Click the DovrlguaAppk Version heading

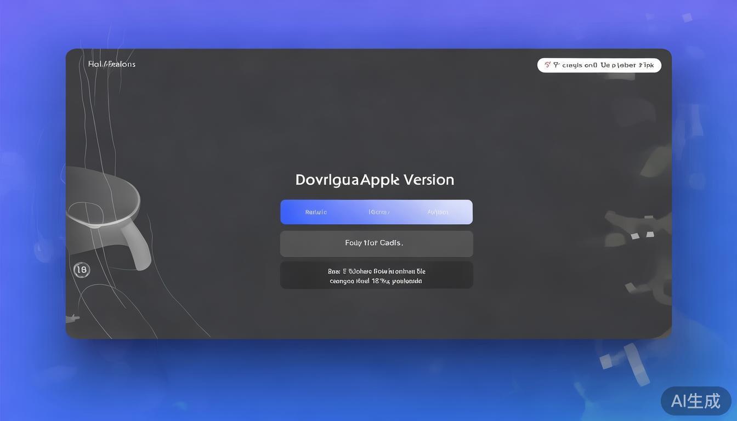[x=375, y=180]
